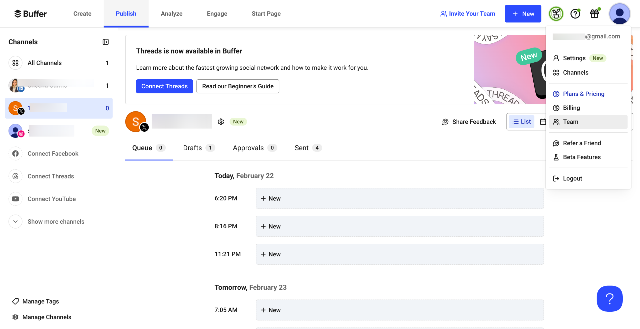Image resolution: width=640 pixels, height=329 pixels.
Task: Switch to calendar view toggle
Action: tap(542, 122)
